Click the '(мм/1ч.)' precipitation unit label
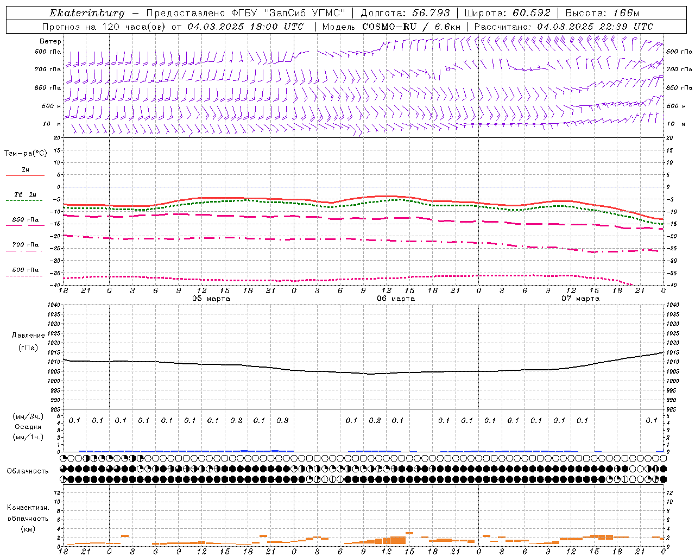Viewport: 695px width, 556px height. coord(28,437)
